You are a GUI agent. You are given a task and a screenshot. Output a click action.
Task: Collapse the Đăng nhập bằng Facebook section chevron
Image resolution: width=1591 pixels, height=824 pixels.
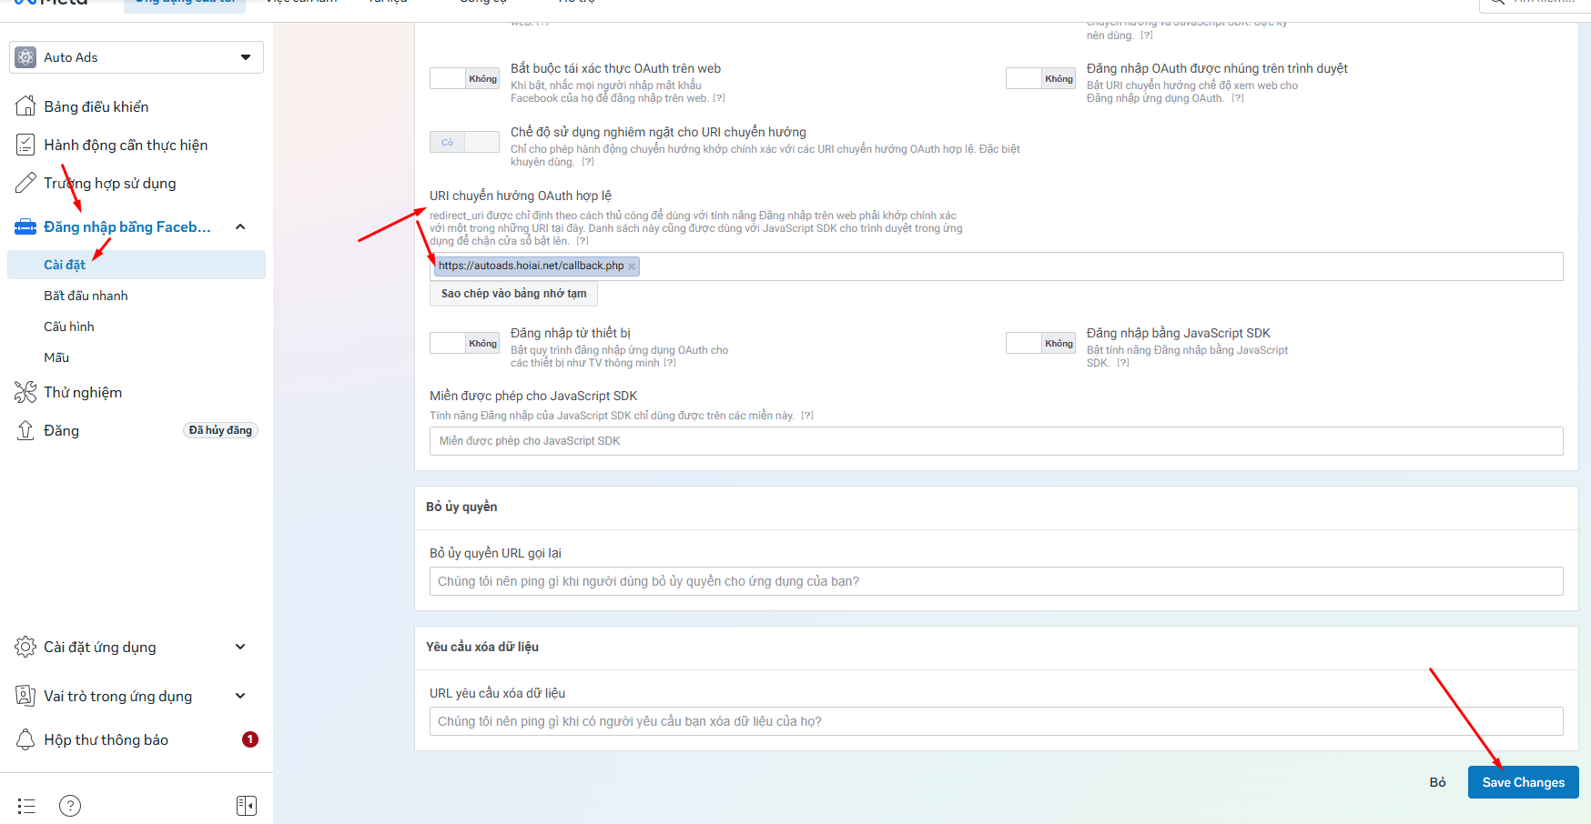click(240, 226)
